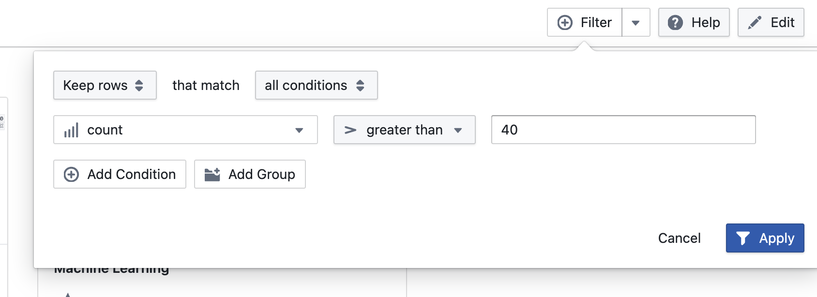Open the Keep rows selector

(105, 85)
